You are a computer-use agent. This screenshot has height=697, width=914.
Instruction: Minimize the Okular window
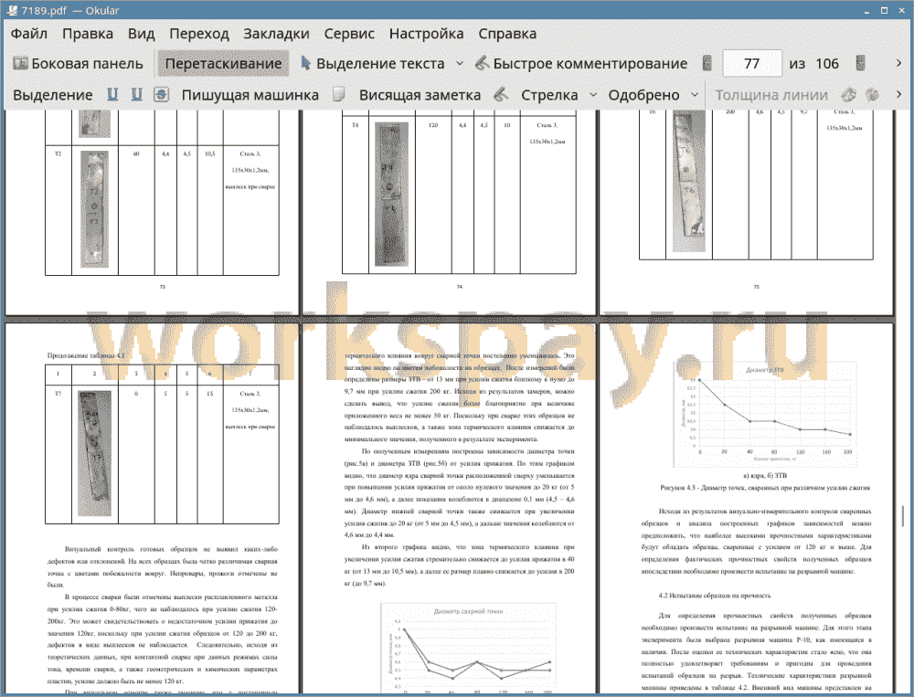tap(867, 10)
